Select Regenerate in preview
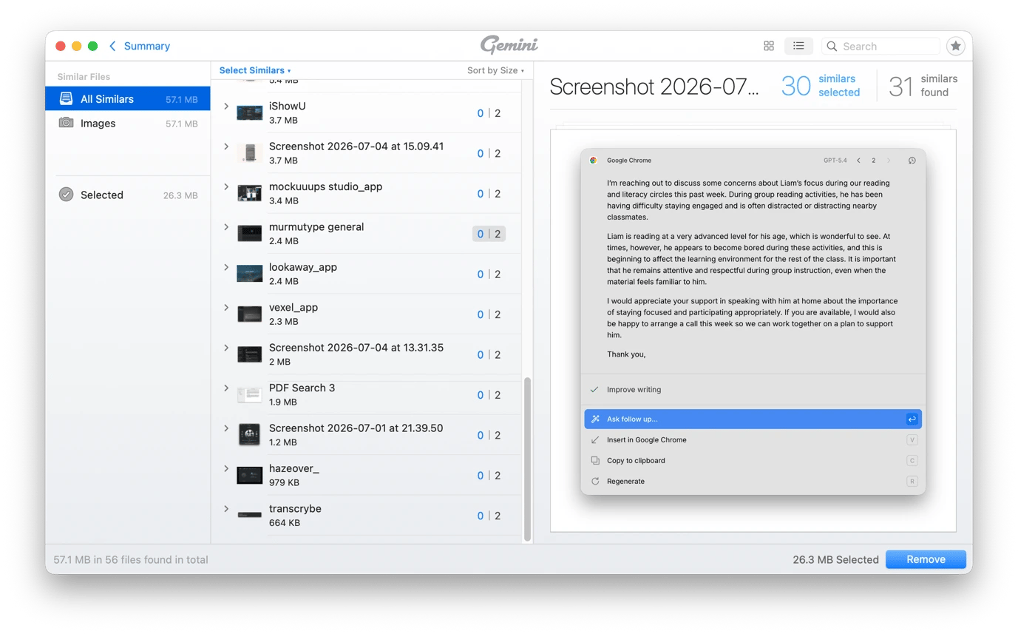Screen dimensions: 1018x634 click(x=753, y=481)
